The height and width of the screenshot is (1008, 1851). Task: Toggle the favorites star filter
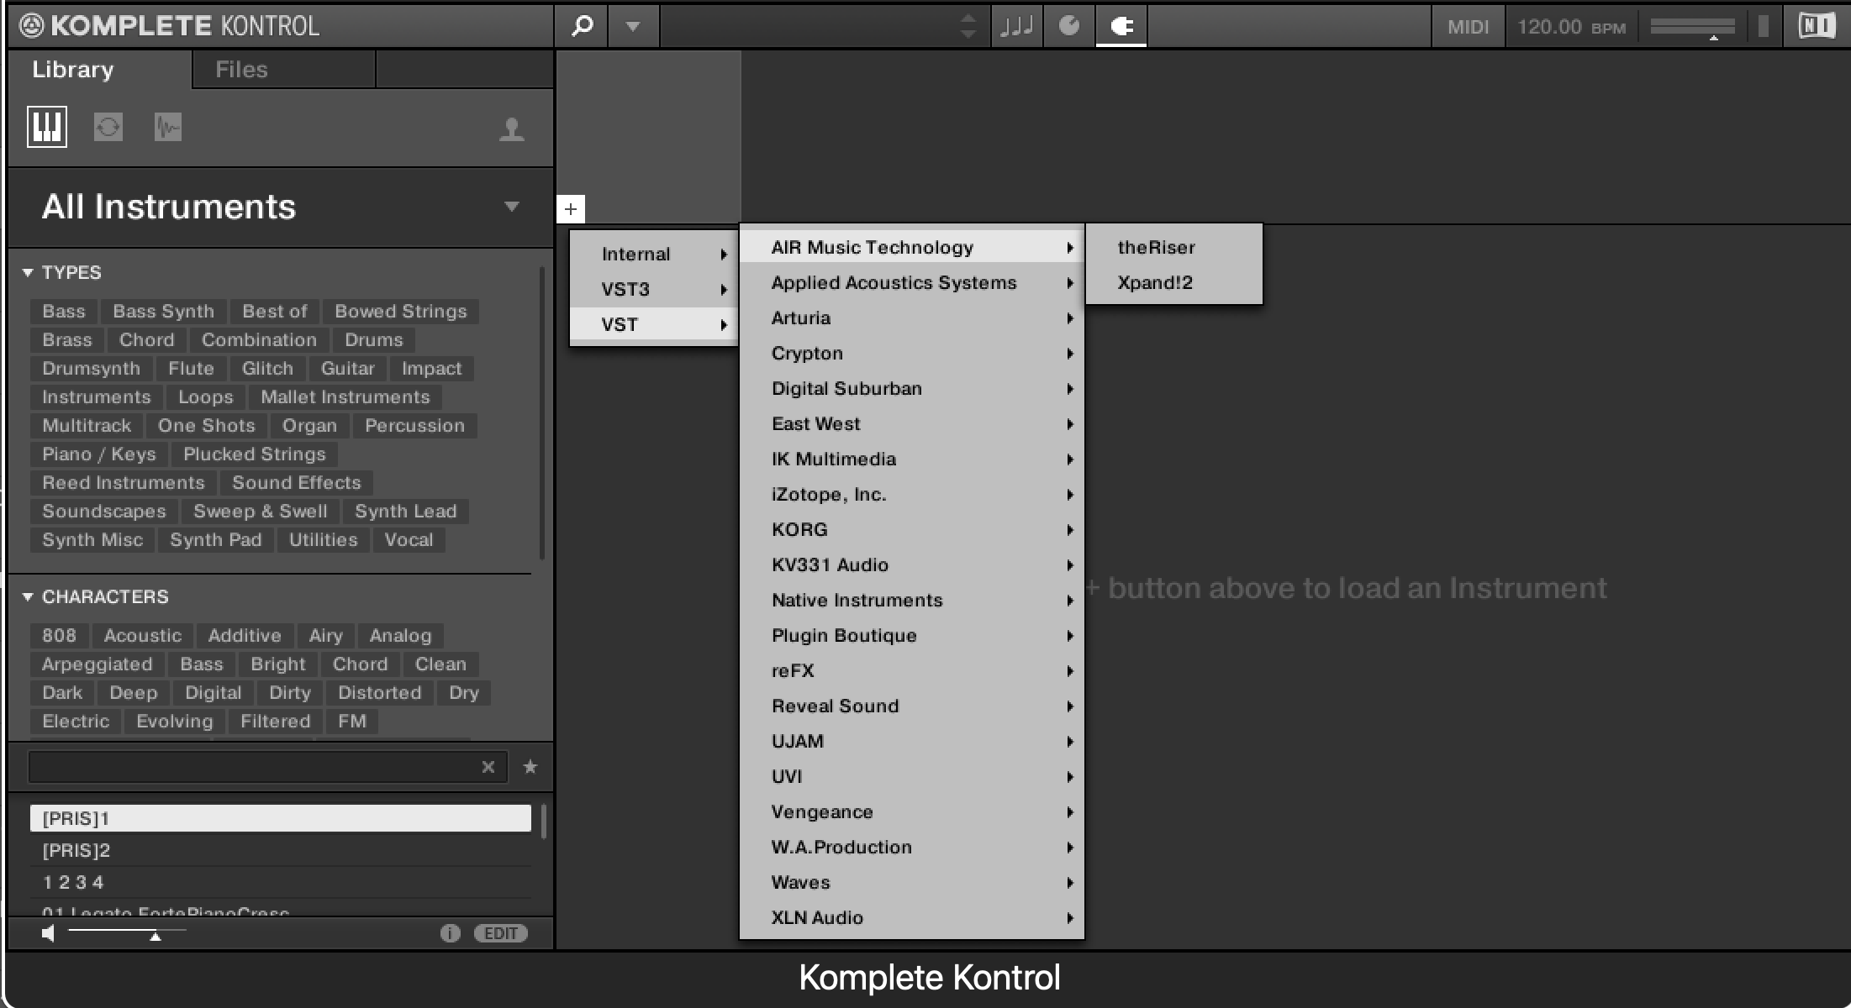pos(530,766)
